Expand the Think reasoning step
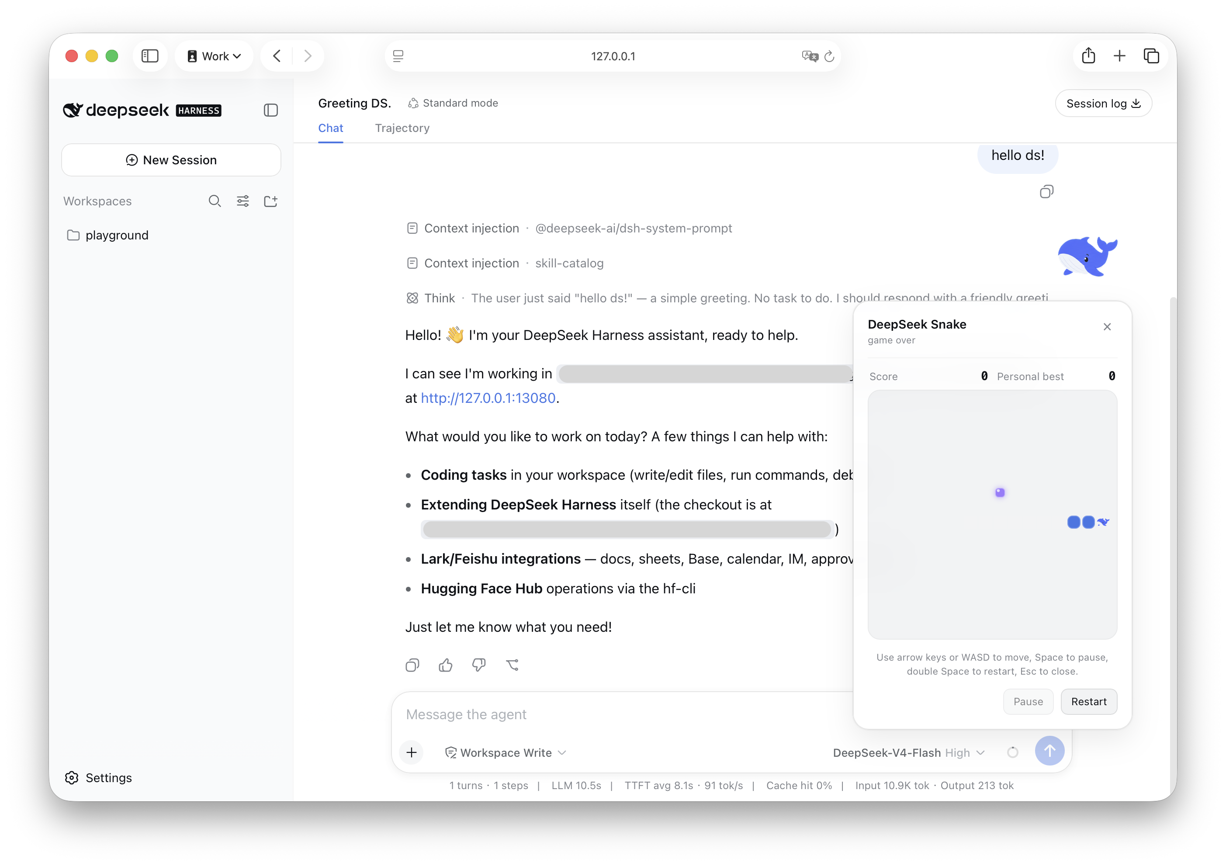This screenshot has height=866, width=1226. [727, 298]
